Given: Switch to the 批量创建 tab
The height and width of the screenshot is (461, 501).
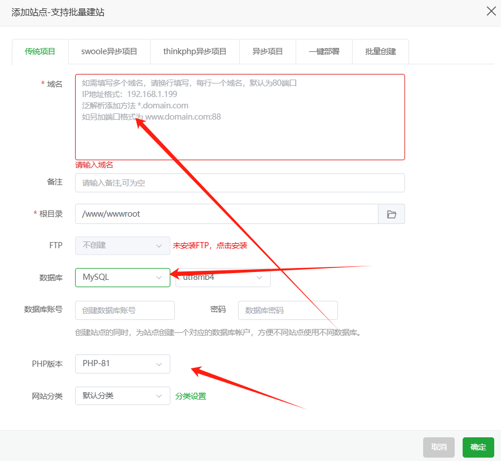Looking at the screenshot, I should point(380,51).
